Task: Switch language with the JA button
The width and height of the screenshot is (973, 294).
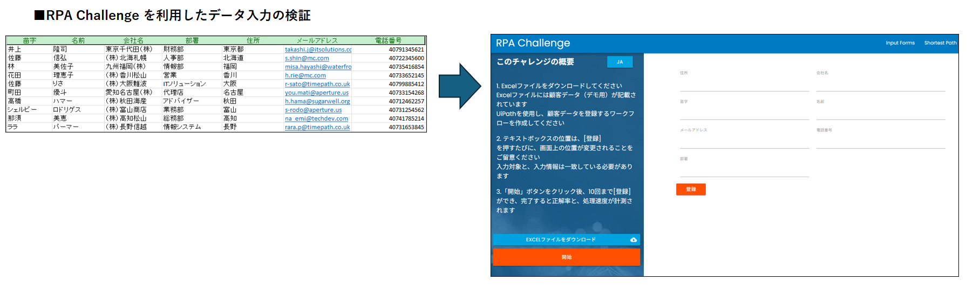Action: coord(620,62)
